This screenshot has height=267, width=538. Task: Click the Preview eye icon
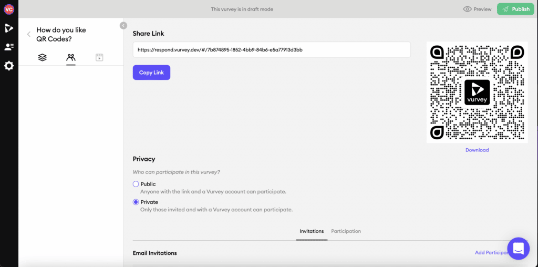pos(467,9)
